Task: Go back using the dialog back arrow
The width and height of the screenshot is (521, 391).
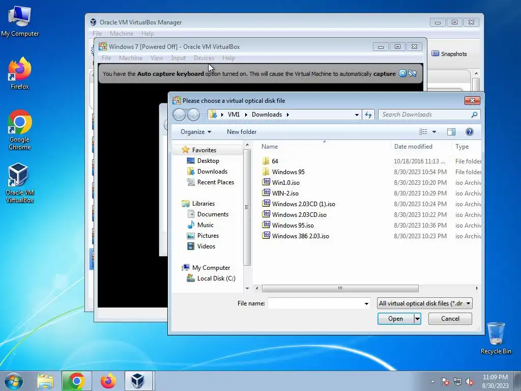Action: coord(180,115)
